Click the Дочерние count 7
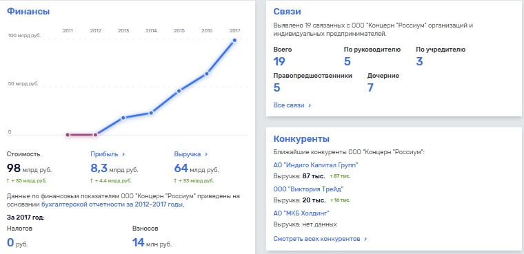The image size is (524, 254). [x=370, y=88]
